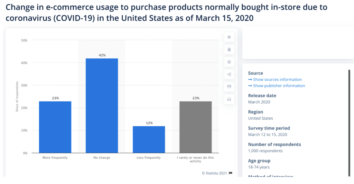Viewport: 354px width, 184px height.
Task: Open Show sources information link
Action: click(277, 80)
